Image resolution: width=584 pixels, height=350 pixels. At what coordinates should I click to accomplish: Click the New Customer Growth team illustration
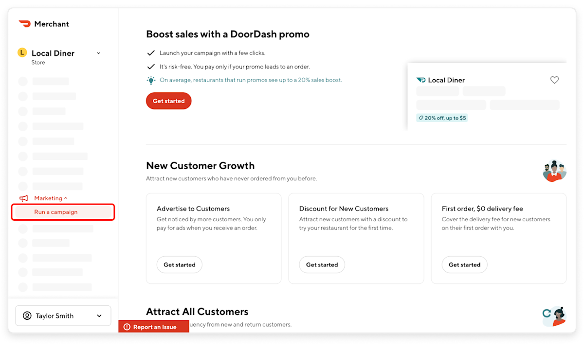tap(554, 171)
